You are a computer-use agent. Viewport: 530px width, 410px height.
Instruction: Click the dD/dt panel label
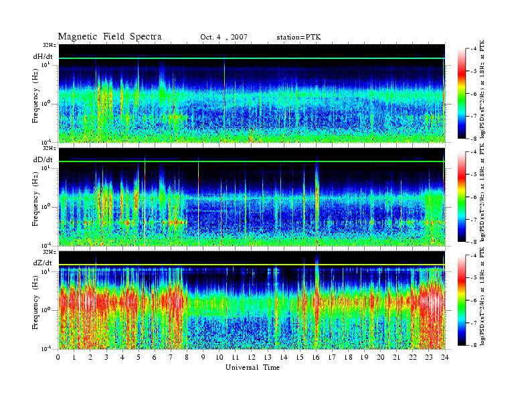coord(43,159)
